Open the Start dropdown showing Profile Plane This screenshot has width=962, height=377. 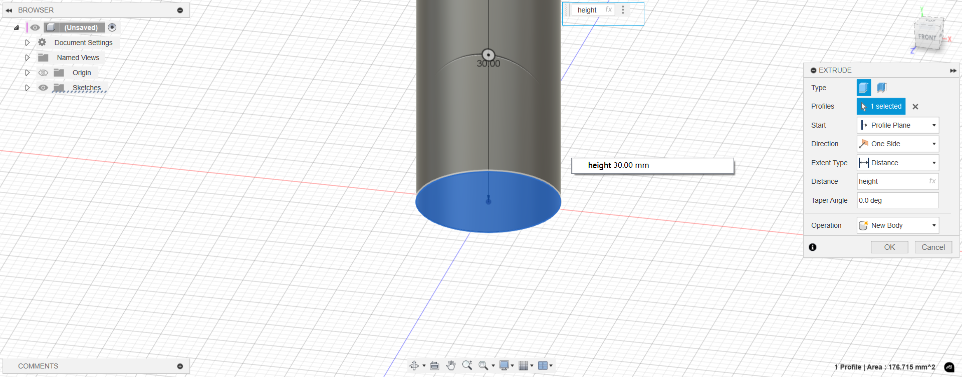click(x=898, y=125)
